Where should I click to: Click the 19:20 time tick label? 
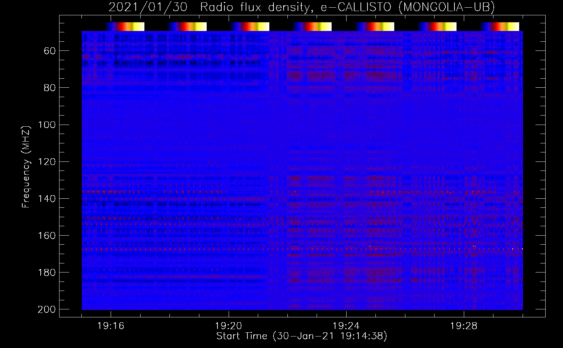coord(228,326)
